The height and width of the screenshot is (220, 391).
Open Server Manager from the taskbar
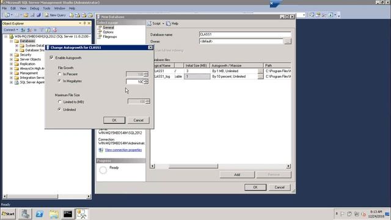coord(25,214)
